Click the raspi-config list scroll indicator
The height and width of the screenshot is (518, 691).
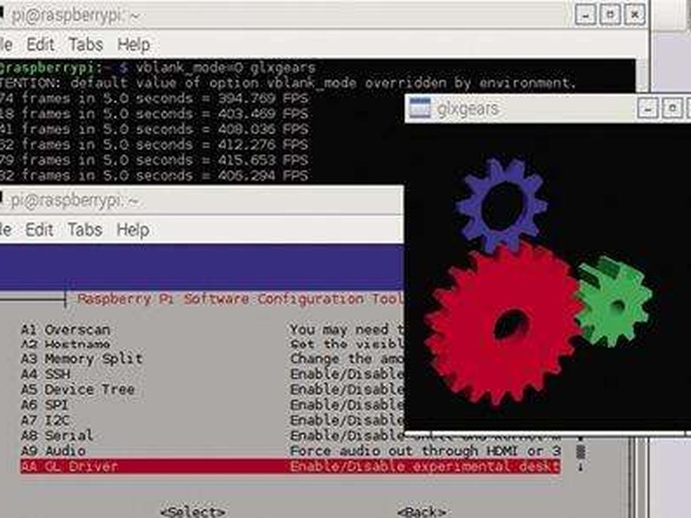[581, 453]
